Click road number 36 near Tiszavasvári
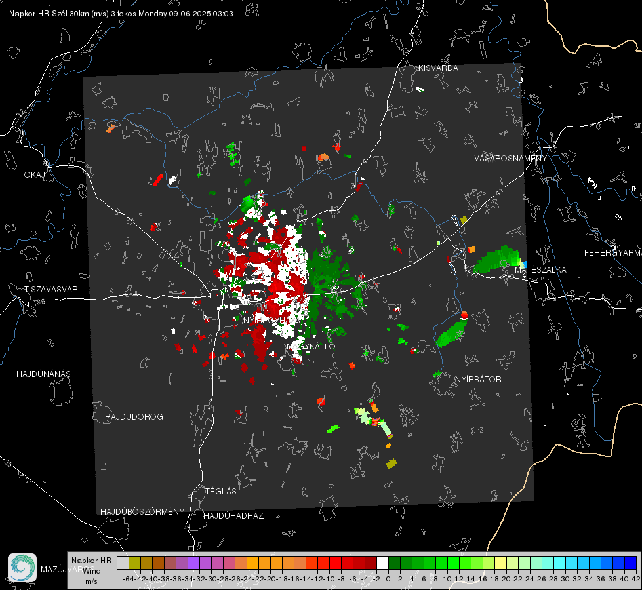Image resolution: width=642 pixels, height=590 pixels. point(41,302)
